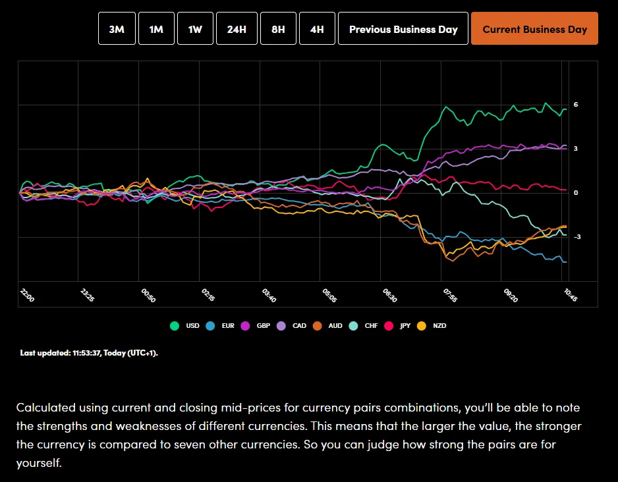Toggle CHF series via teal legend dot
618x482 pixels.
pos(353,325)
